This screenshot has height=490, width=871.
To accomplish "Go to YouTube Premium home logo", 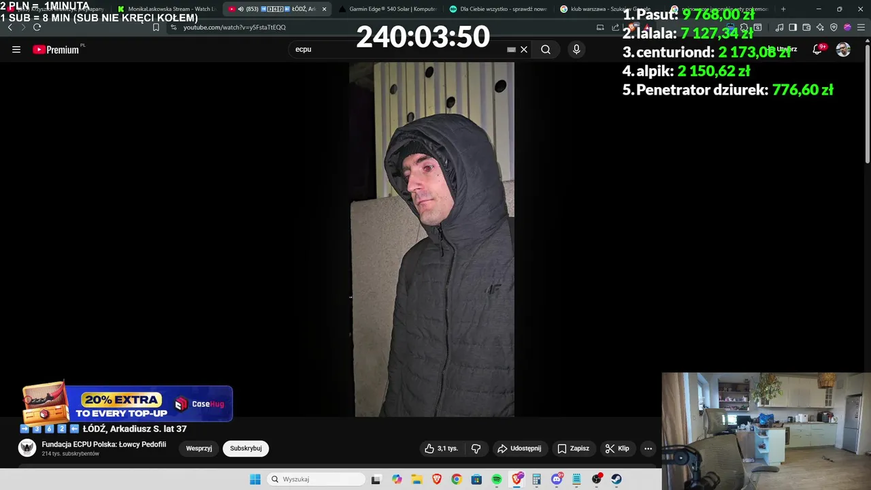I will tap(56, 49).
